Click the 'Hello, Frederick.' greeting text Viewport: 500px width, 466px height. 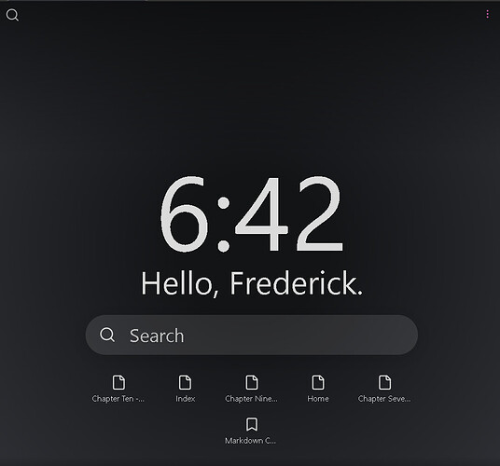(x=252, y=283)
